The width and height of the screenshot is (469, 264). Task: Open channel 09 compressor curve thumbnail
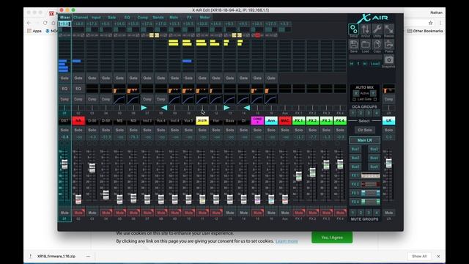coord(174,99)
